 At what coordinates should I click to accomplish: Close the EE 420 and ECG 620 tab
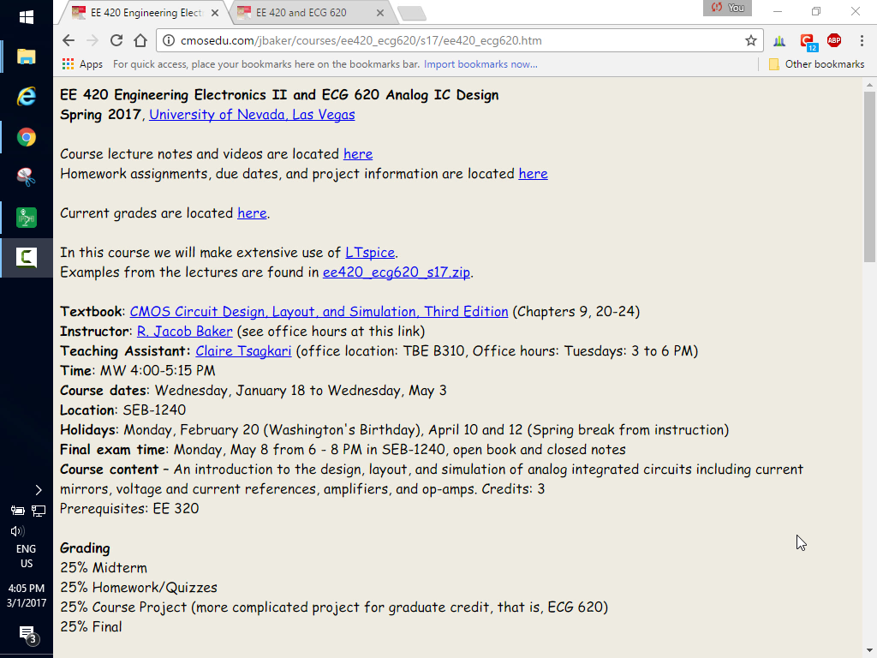coord(379,13)
